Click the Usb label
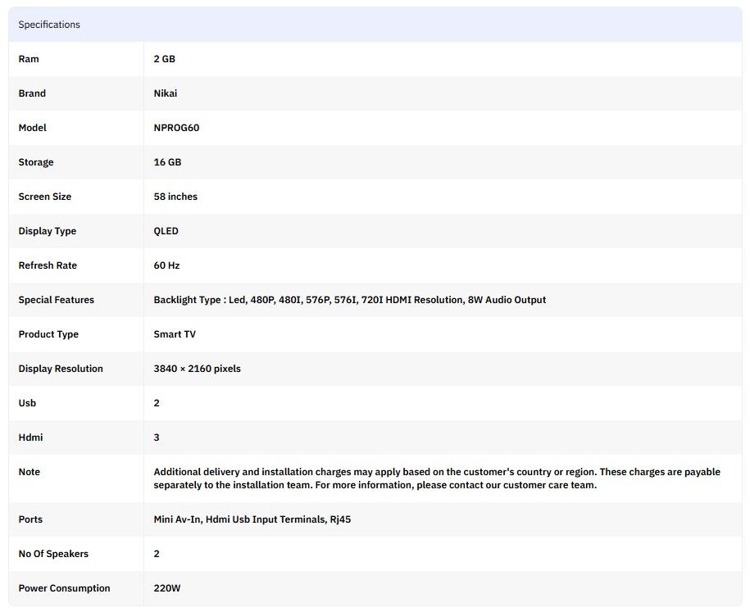 [27, 403]
